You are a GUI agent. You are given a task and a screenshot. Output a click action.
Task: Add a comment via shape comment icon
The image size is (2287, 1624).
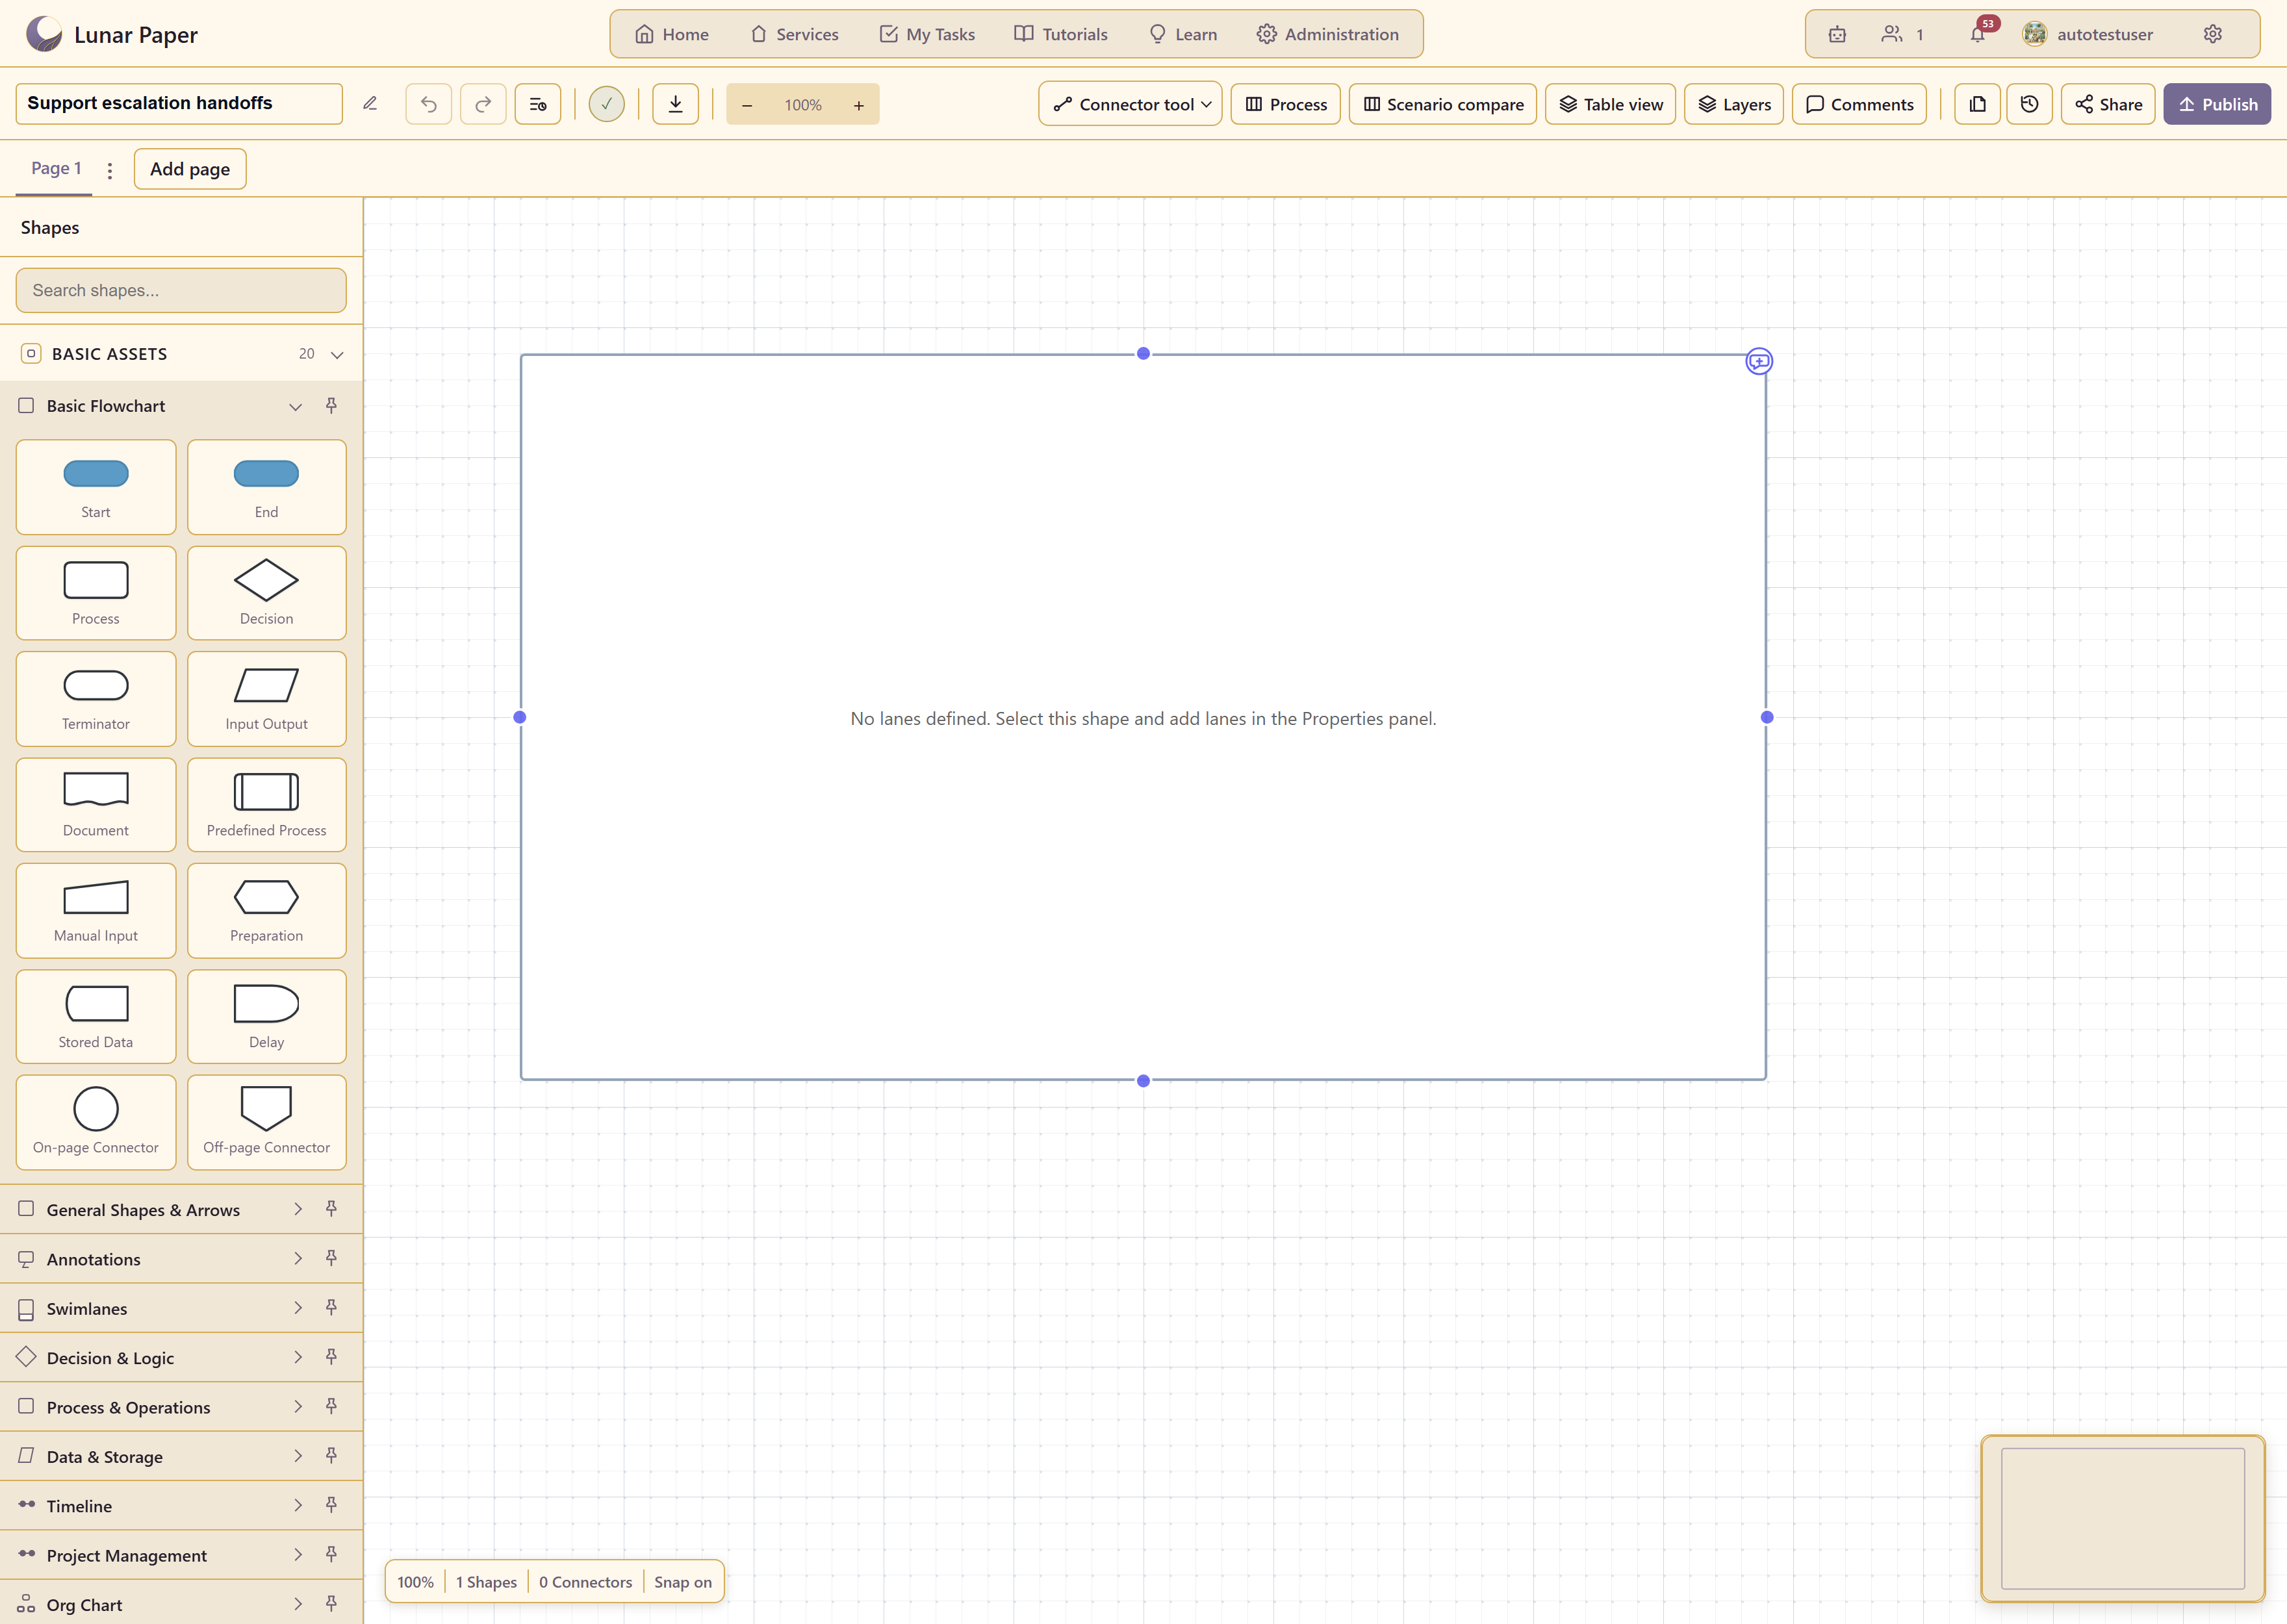1759,361
